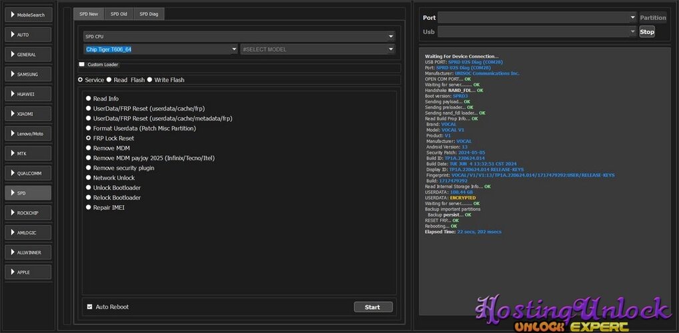Open the SAMSUNG sidebar category
The image size is (679, 333).
28,75
